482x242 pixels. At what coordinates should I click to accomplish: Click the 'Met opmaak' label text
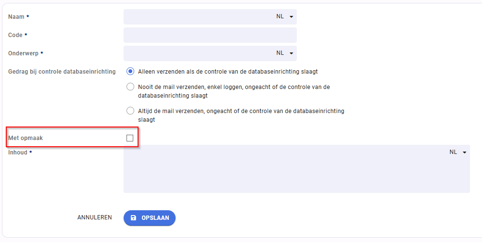tap(25, 138)
